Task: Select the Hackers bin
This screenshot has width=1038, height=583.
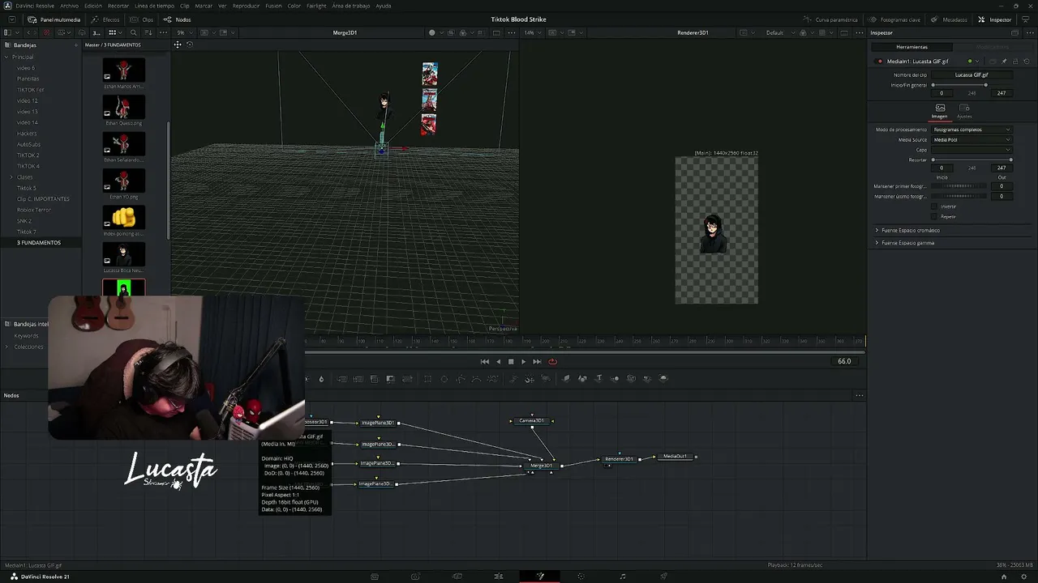Action: point(27,134)
